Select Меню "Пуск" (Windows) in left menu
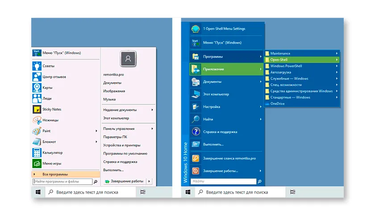This screenshot has width=375, height=216. [66, 53]
